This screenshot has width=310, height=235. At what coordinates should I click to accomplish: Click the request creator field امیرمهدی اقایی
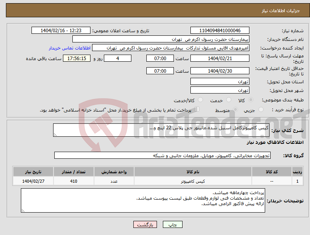tap(171, 48)
